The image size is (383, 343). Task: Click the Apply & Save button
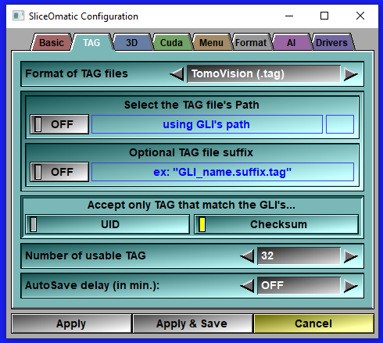(192, 323)
